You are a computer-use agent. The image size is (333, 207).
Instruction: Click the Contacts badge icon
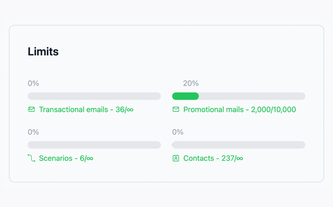tap(176, 158)
